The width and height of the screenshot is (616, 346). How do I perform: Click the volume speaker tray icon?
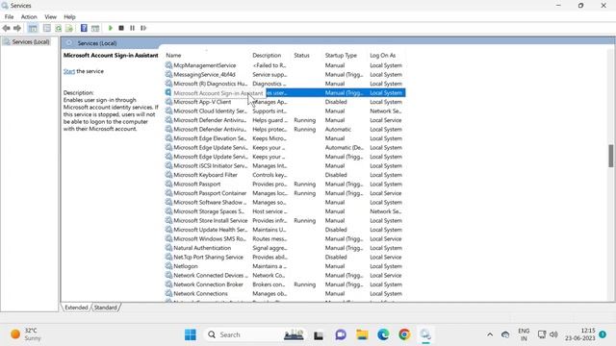point(554,334)
